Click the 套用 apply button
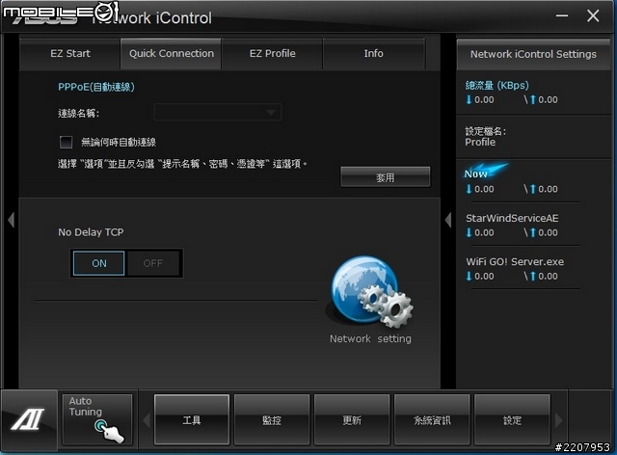Image resolution: width=617 pixels, height=455 pixels. click(386, 177)
